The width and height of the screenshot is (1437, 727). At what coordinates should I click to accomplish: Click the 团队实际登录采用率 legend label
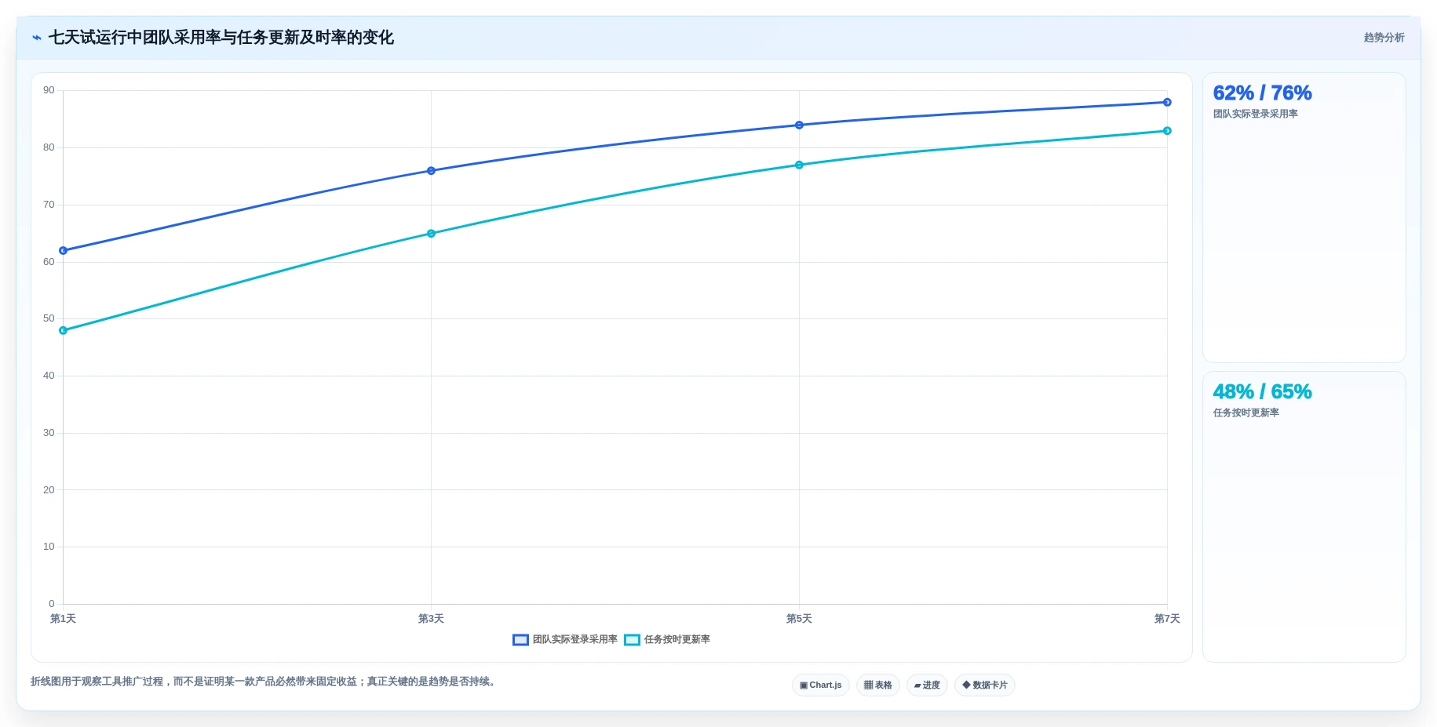click(x=574, y=640)
